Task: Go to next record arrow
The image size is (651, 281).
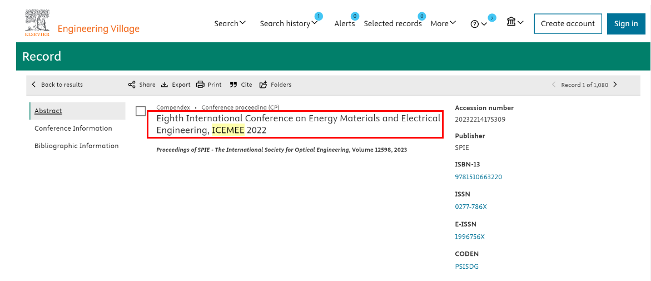Action: click(x=615, y=85)
